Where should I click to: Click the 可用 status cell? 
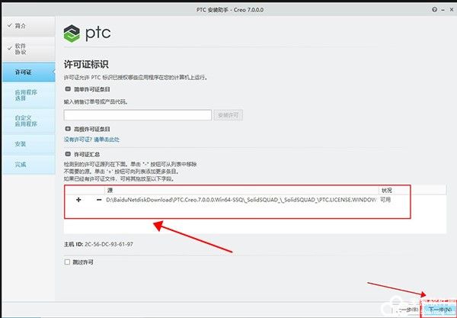[385, 200]
